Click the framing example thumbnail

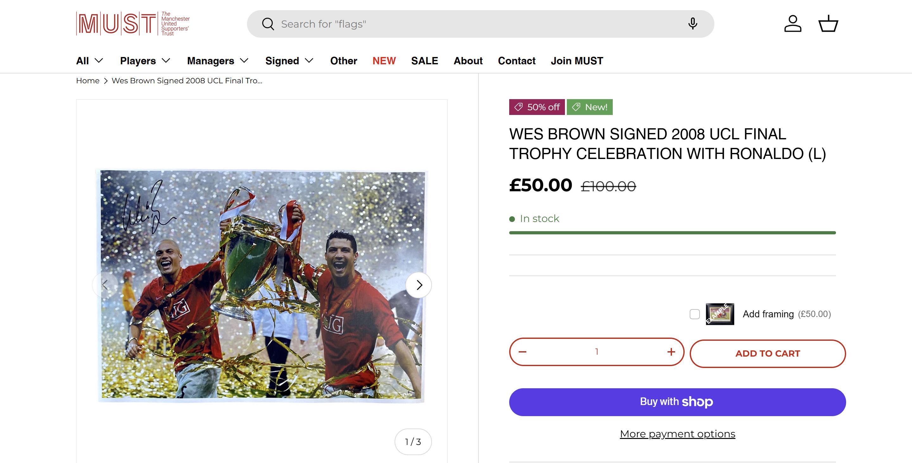coord(720,314)
